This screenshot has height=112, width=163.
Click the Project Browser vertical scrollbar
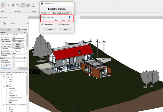pyautogui.click(x=27, y=85)
